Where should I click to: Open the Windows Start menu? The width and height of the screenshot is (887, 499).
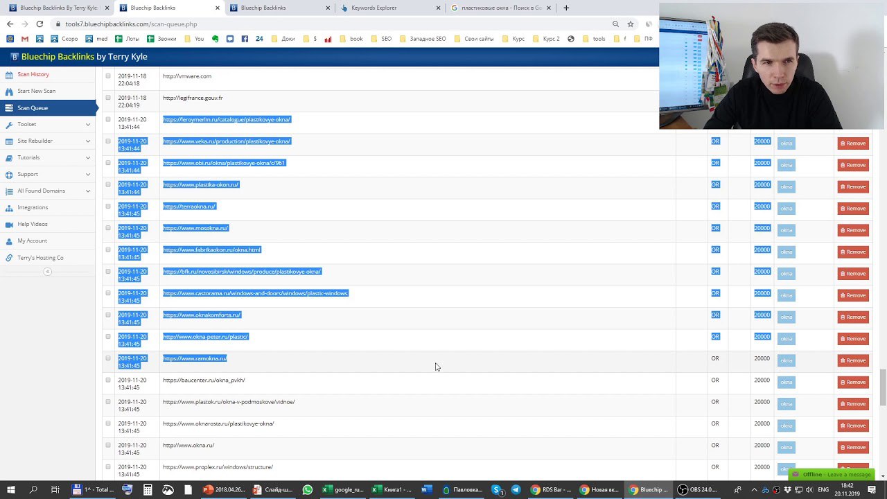pos(11,489)
